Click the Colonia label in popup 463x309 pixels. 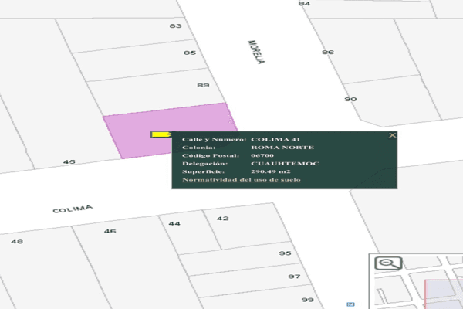tap(199, 148)
